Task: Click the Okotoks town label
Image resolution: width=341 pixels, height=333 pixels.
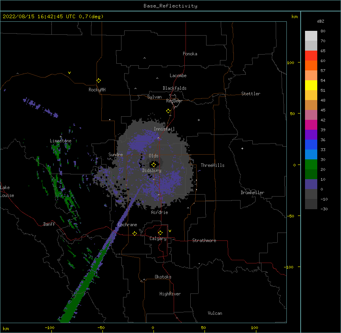Action: 163,277
